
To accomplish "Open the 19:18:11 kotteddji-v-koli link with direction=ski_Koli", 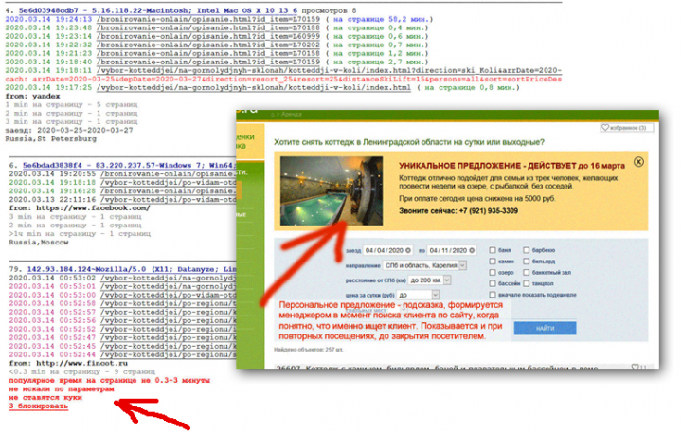I will point(330,70).
